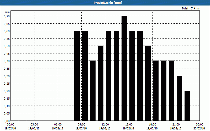
Task: Click the 0,40 bar just before 21:00
Action: click(172, 91)
